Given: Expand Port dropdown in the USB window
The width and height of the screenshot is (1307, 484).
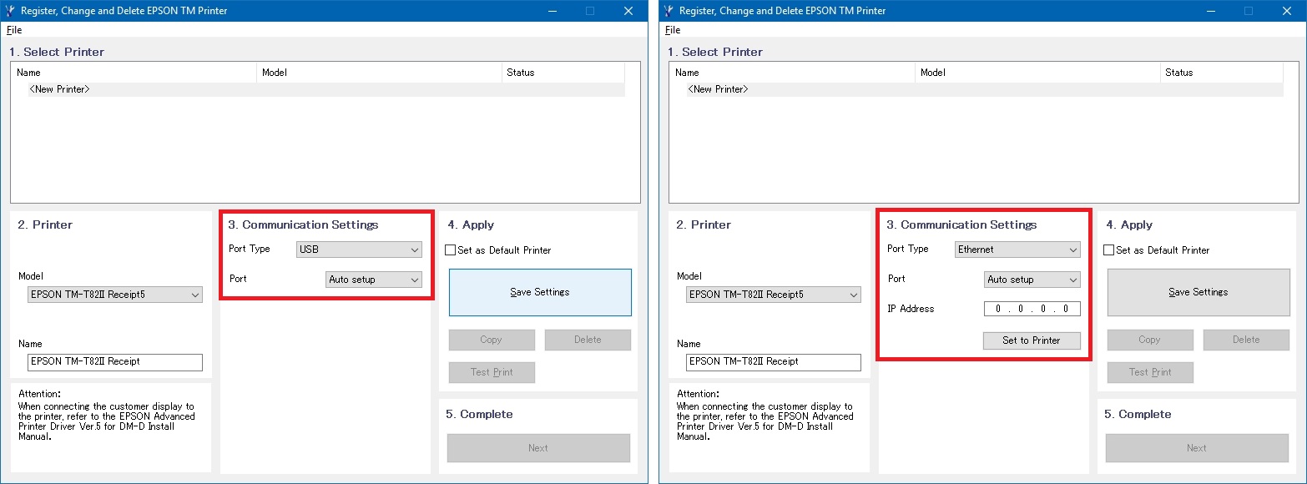Looking at the screenshot, I should point(374,280).
